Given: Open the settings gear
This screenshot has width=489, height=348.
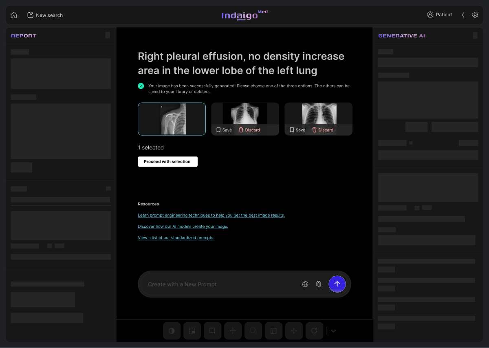Looking at the screenshot, I should point(475,15).
